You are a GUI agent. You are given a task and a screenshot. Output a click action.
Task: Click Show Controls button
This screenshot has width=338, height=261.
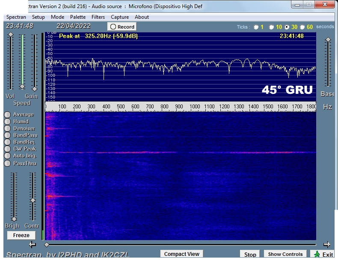pyautogui.click(x=285, y=254)
